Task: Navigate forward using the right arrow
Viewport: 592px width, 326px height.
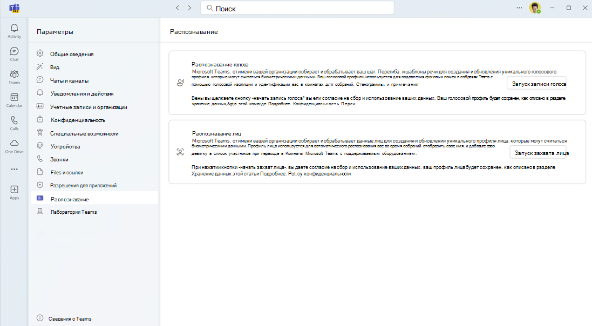Action: coord(189,8)
